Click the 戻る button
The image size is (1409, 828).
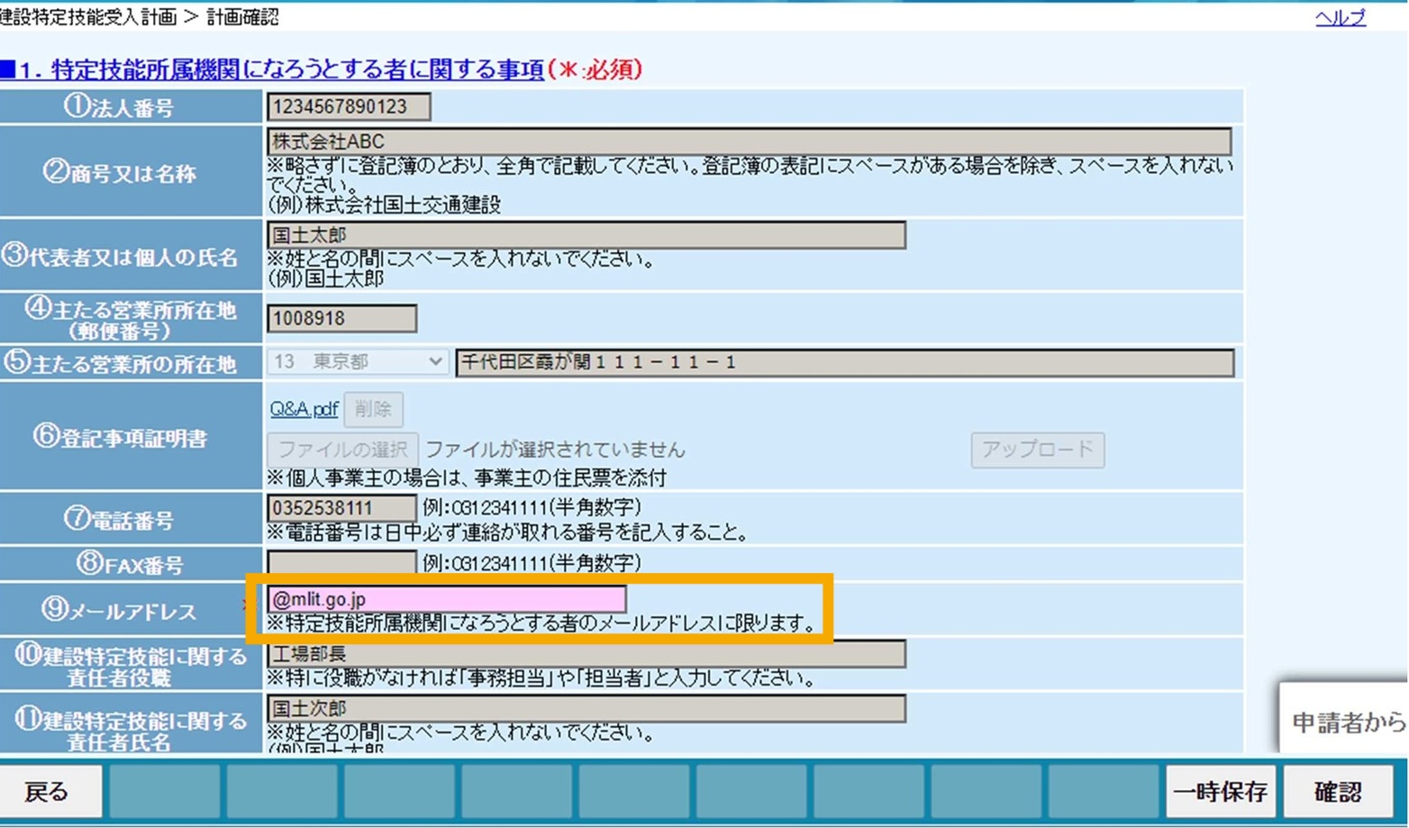point(47,792)
